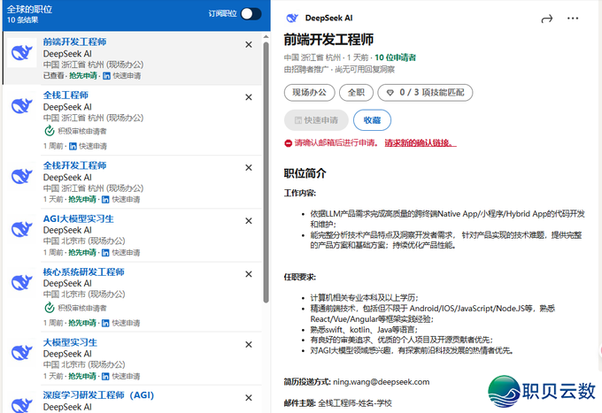This screenshot has height=413, width=602.
Task: Click the disabled 快速申请 apply button
Action: click(316, 120)
